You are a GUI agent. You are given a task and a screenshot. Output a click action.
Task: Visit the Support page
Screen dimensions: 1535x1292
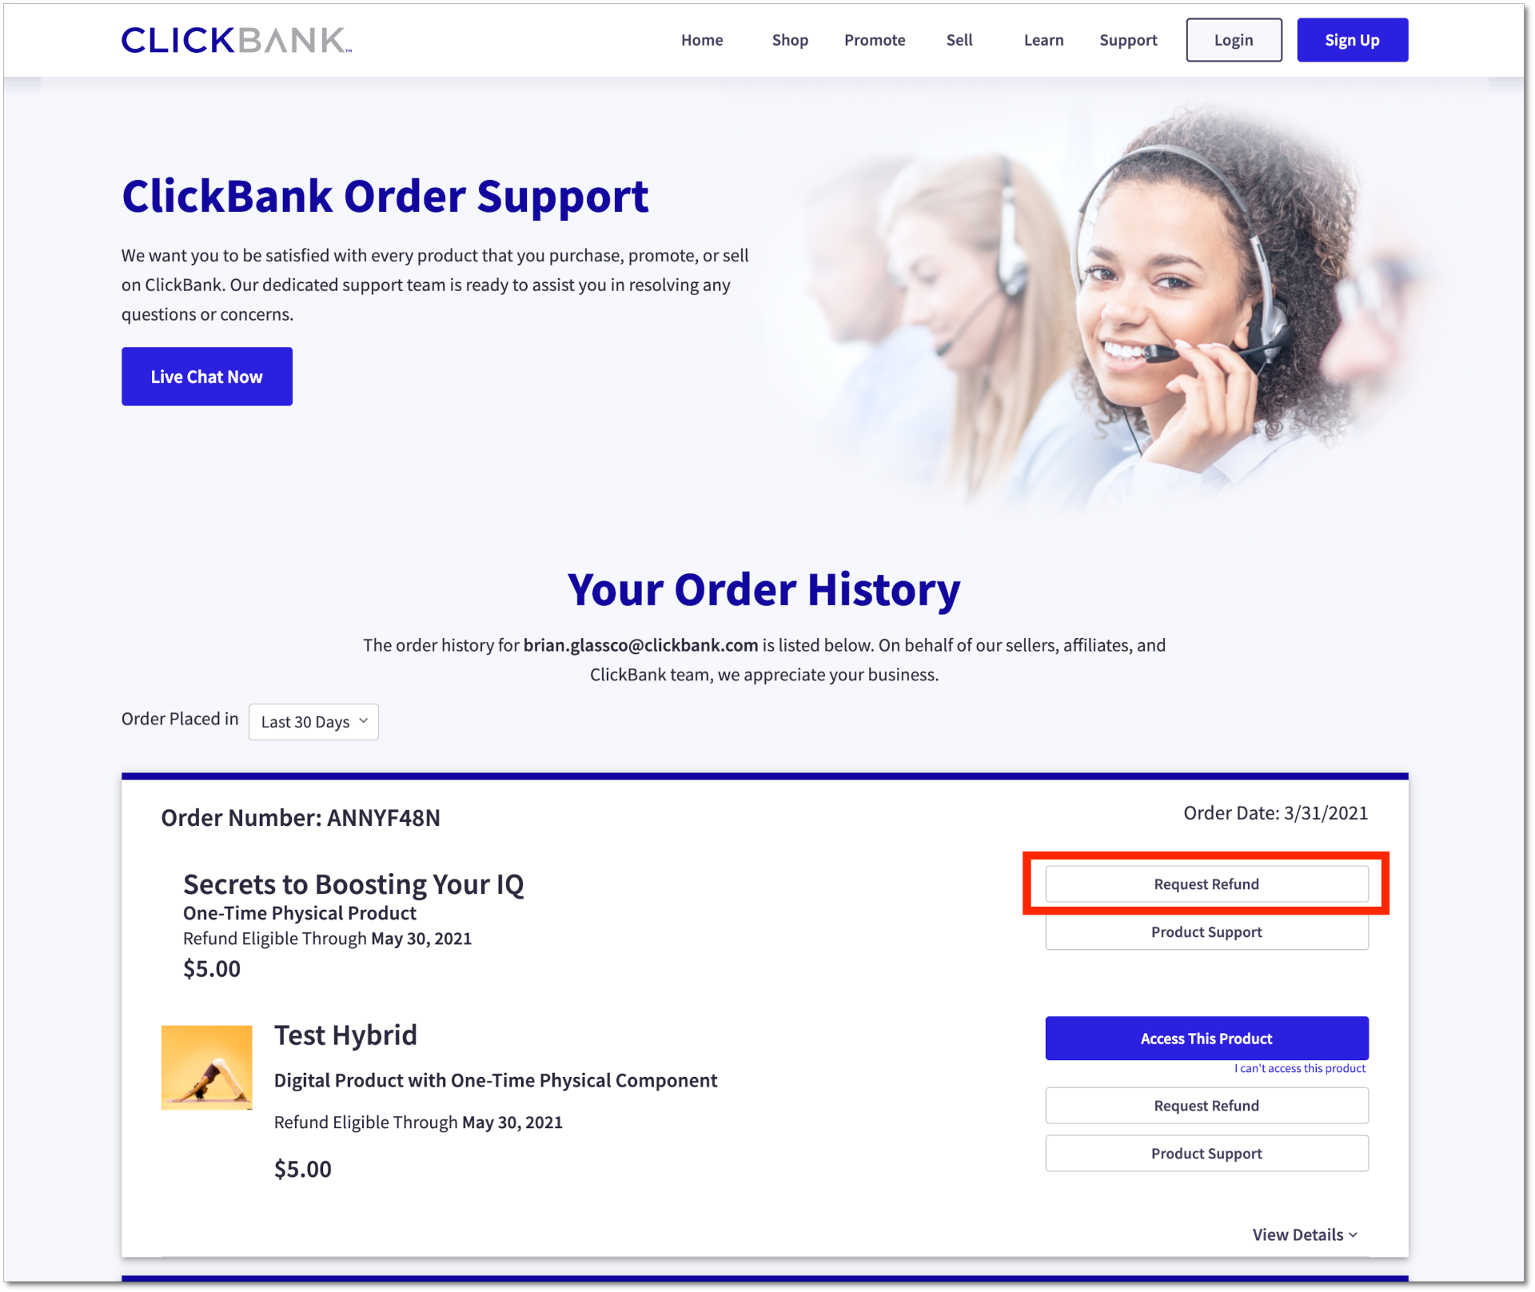tap(1128, 40)
